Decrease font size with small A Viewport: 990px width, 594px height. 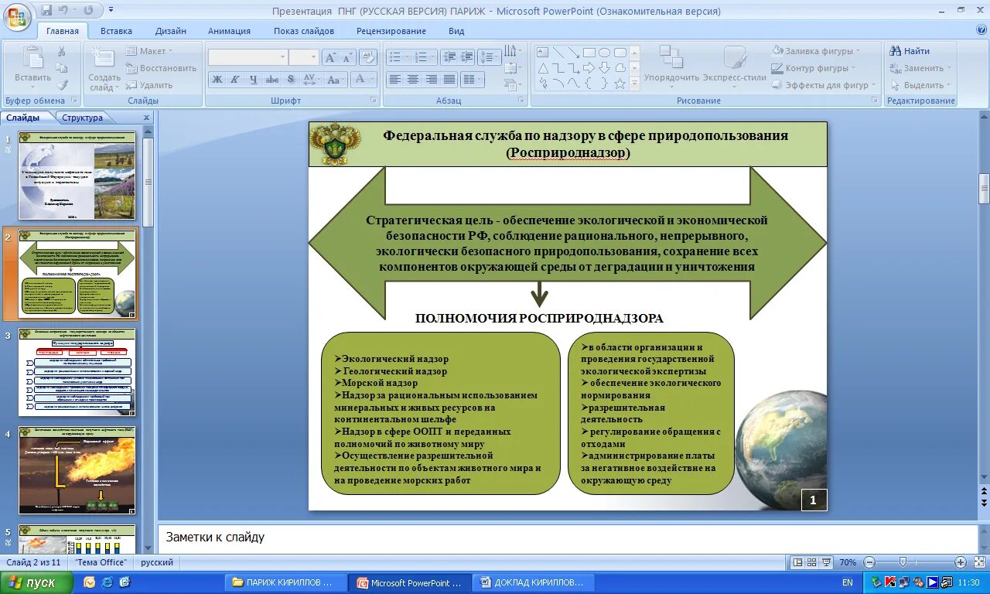pyautogui.click(x=348, y=57)
